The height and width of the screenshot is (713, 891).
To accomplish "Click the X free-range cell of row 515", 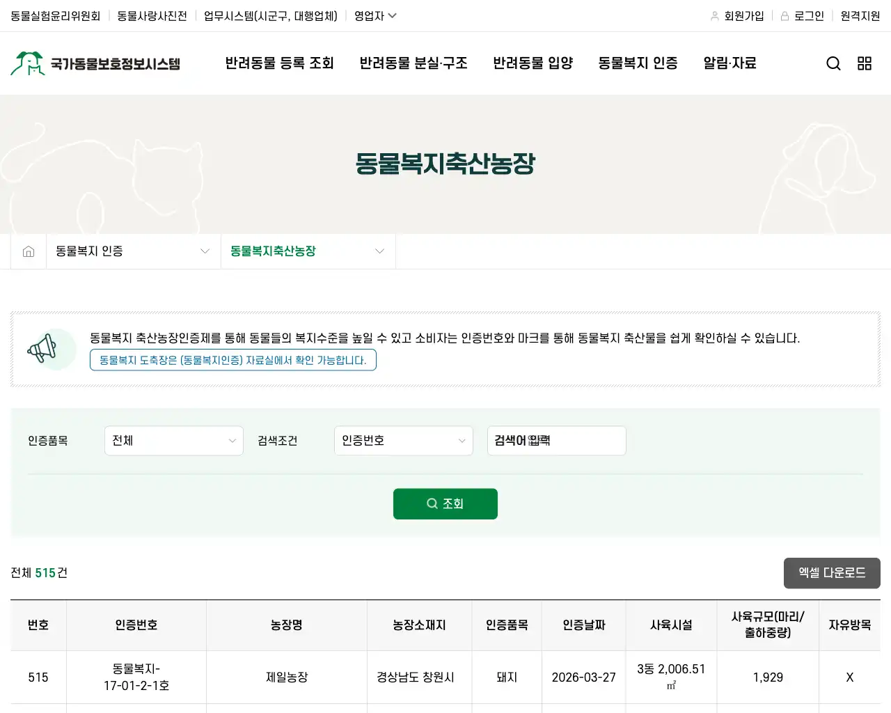I will [850, 677].
